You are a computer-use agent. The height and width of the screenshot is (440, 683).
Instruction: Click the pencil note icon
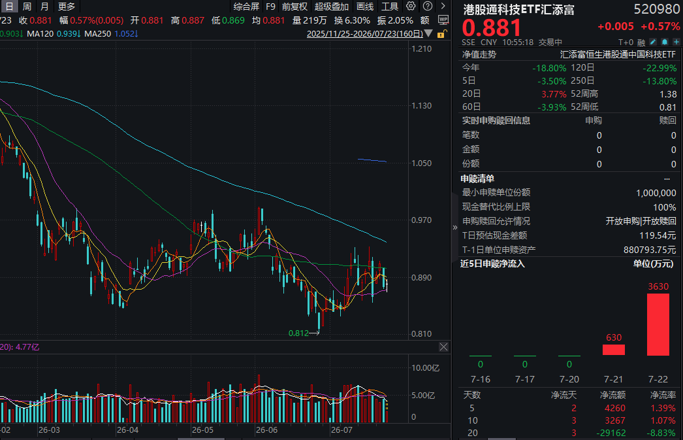(652, 42)
